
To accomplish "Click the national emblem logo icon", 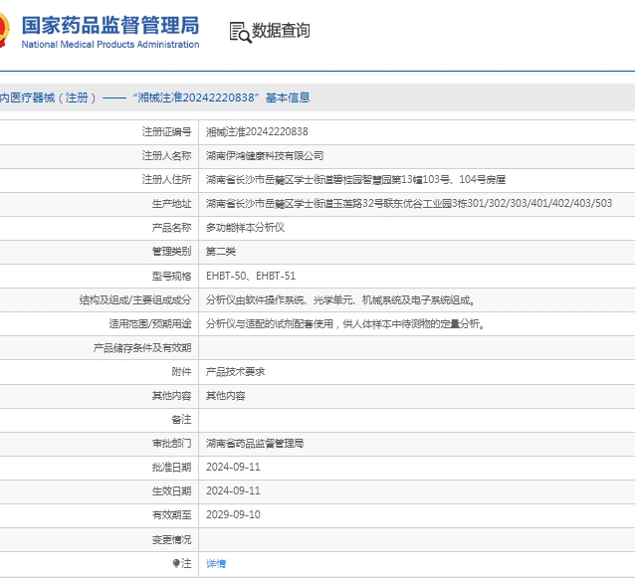I will (4, 31).
